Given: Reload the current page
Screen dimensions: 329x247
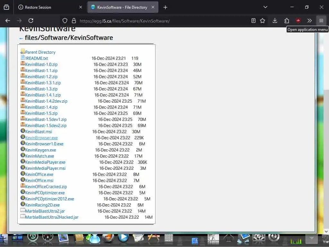Looking at the screenshot, I should pyautogui.click(x=31, y=21).
